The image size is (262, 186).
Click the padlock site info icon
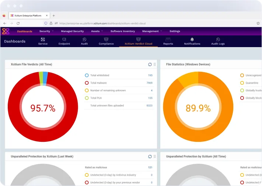click(x=51, y=23)
